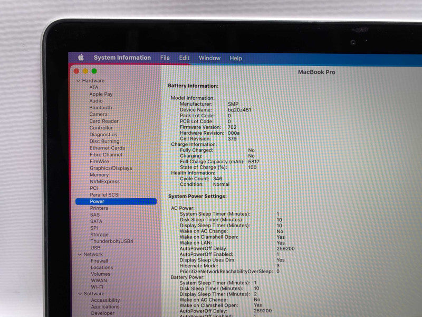
Task: Select Accessibility under Software
Action: click(x=105, y=300)
